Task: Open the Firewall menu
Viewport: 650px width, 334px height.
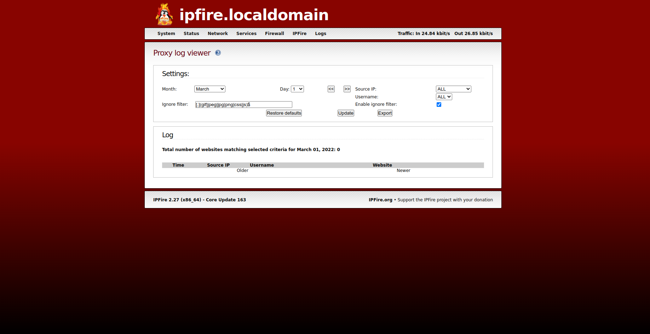Action: click(275, 34)
